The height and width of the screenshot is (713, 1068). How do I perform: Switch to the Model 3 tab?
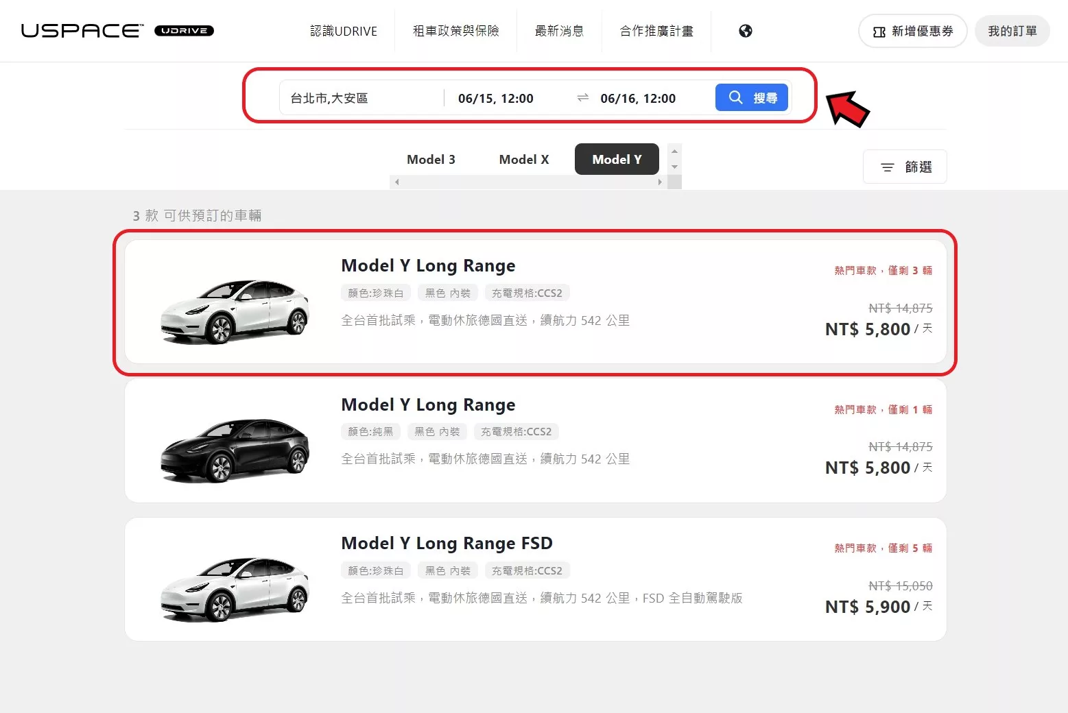click(x=431, y=159)
